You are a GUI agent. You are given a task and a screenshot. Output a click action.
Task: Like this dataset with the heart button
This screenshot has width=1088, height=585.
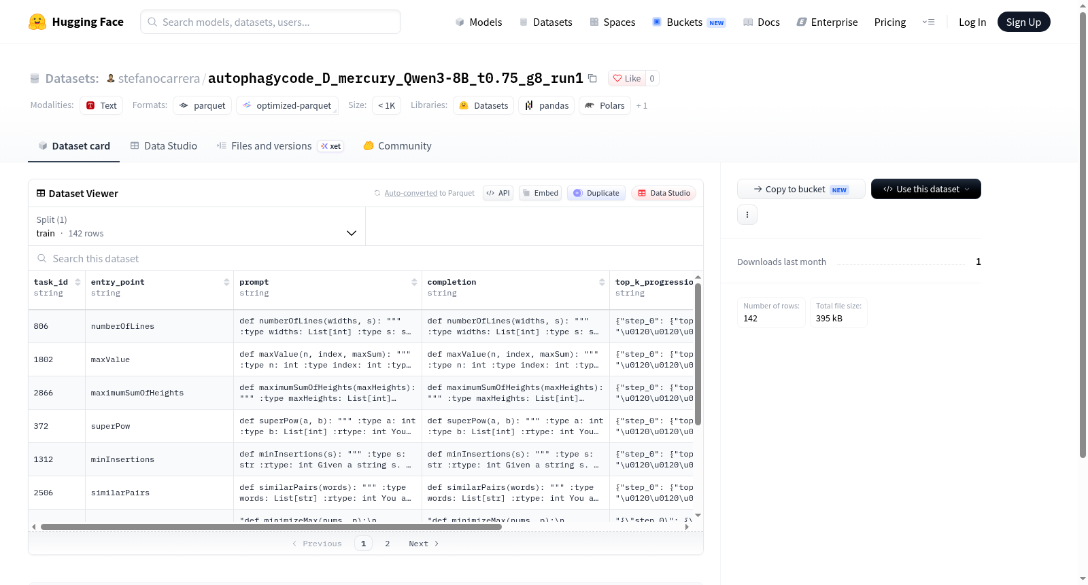[x=626, y=78]
